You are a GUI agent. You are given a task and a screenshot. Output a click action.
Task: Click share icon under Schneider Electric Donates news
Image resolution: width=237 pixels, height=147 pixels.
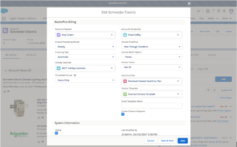coord(5,91)
